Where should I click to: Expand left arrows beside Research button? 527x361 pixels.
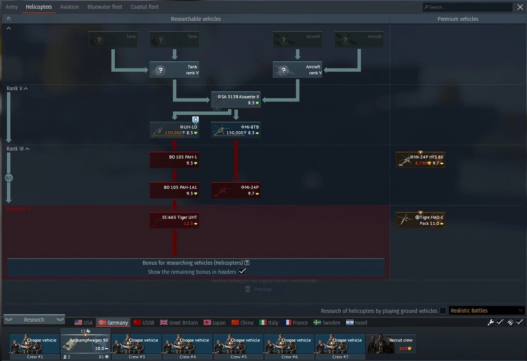click(x=9, y=319)
